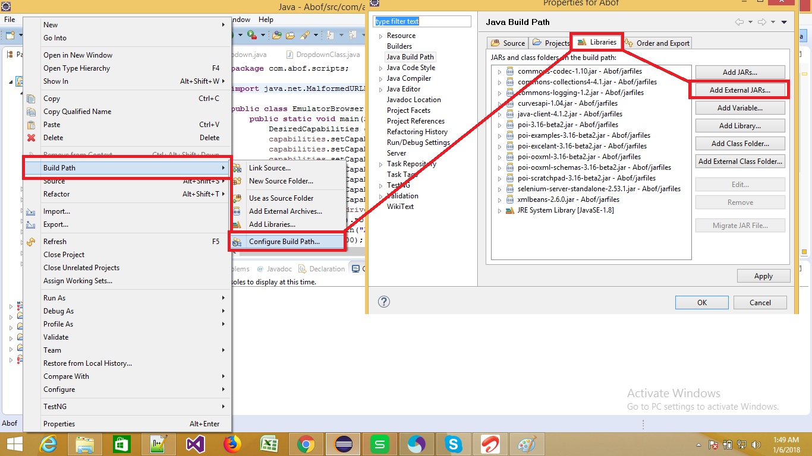Expand the Validation category
Screen dimensions: 812x456
pos(381,196)
